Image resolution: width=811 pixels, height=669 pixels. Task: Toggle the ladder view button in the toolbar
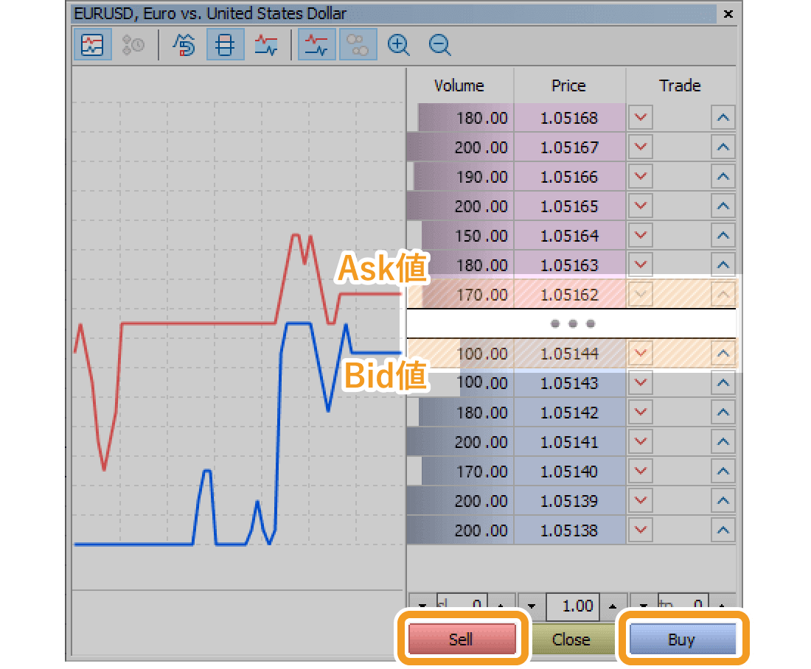click(225, 44)
